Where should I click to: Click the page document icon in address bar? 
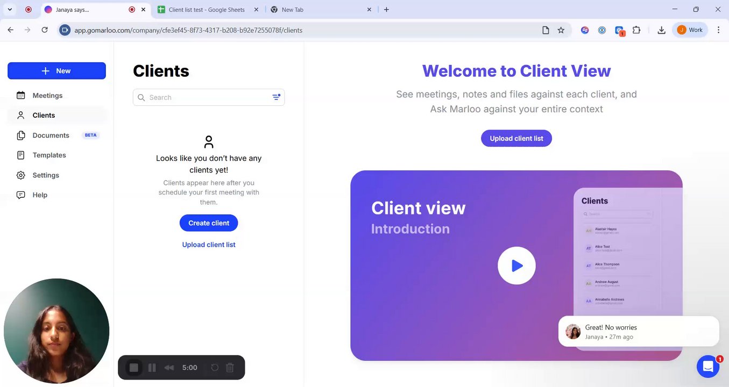click(x=546, y=30)
